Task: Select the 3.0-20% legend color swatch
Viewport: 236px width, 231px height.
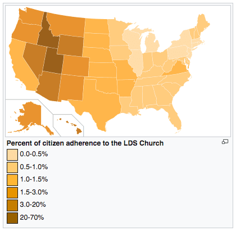Action: click(x=12, y=205)
